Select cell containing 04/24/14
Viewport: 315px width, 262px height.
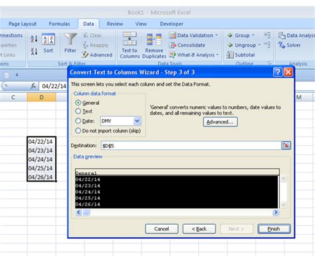point(41,159)
